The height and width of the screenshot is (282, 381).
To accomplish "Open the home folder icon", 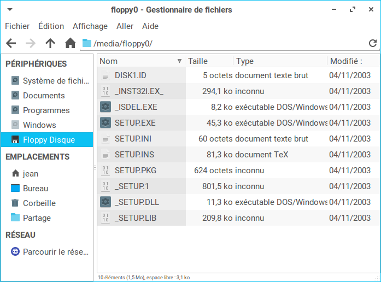I will tap(70, 43).
